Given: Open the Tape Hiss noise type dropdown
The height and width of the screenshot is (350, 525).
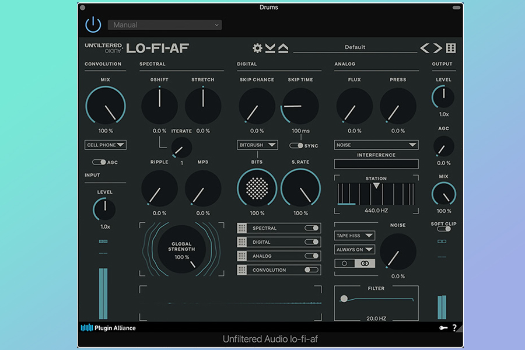Looking at the screenshot, I should pos(355,236).
